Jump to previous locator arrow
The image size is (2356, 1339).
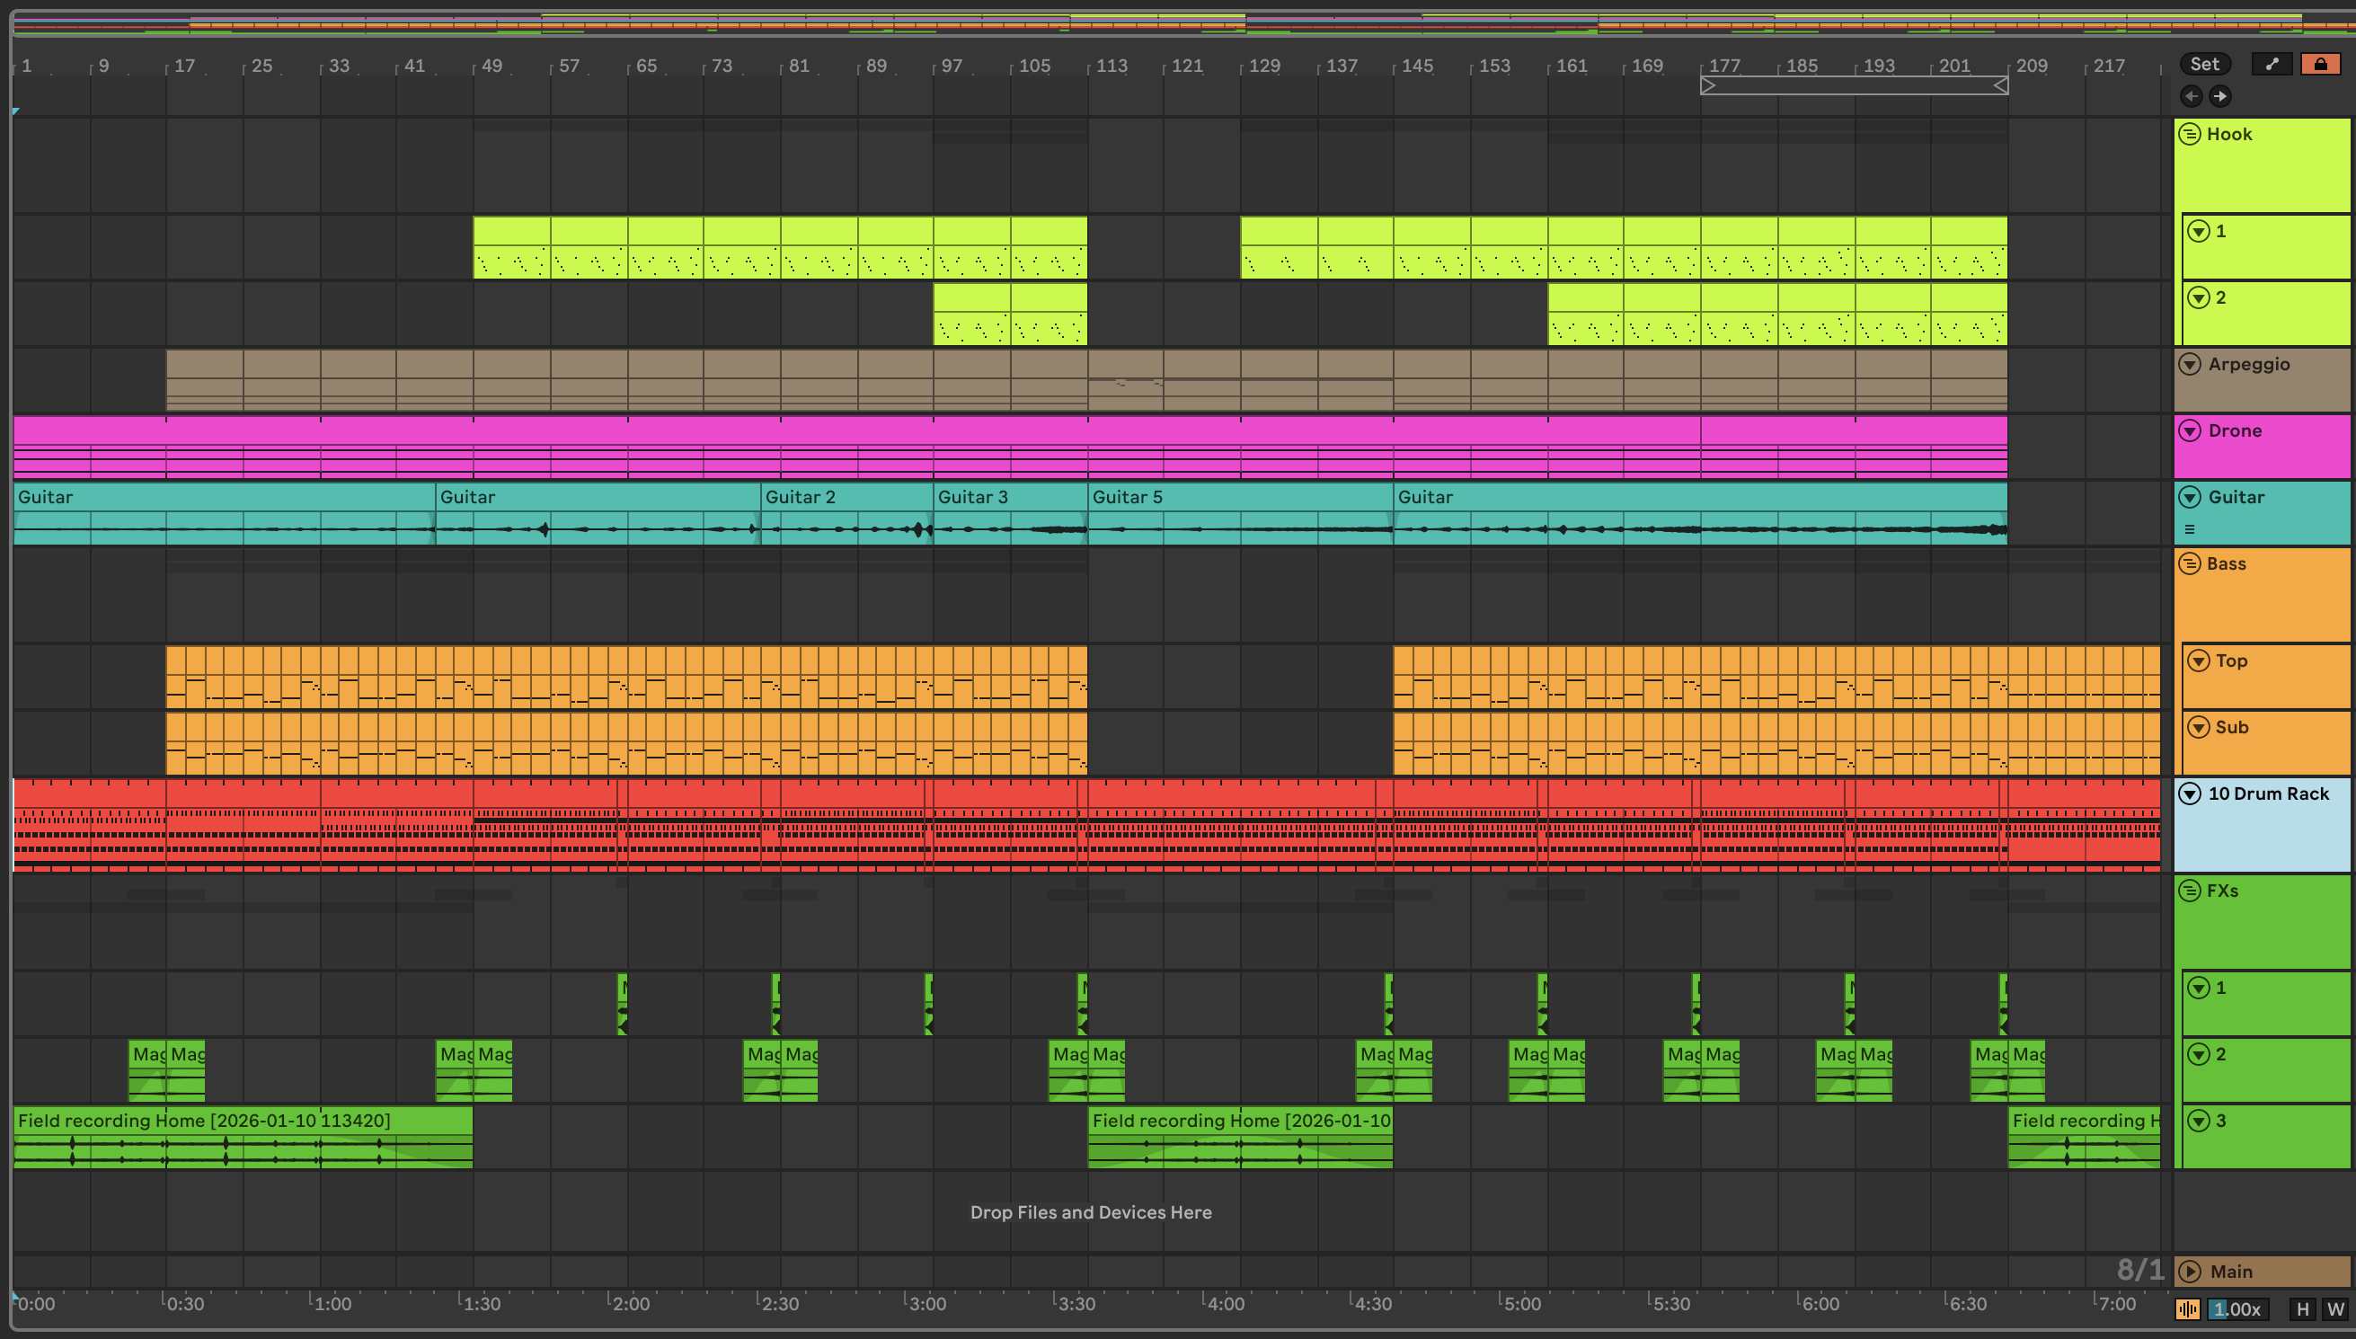click(x=2191, y=95)
